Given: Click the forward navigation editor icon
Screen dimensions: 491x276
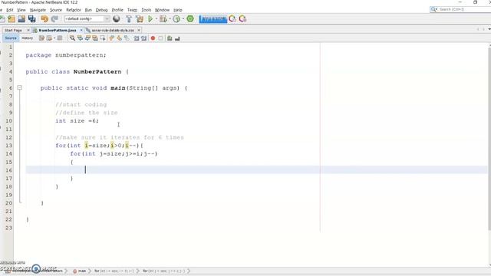Looking at the screenshot, I should 60,38.
